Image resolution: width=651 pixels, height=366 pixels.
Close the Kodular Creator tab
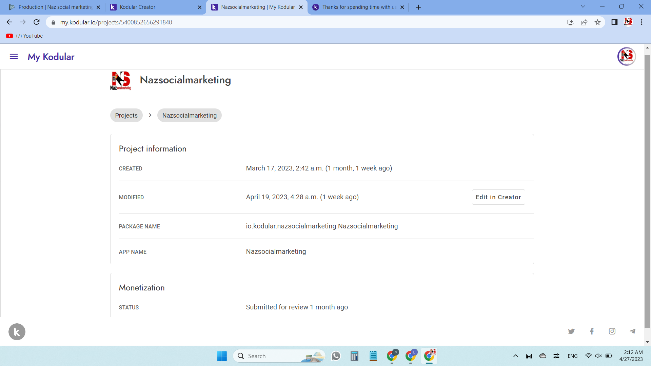tap(199, 7)
